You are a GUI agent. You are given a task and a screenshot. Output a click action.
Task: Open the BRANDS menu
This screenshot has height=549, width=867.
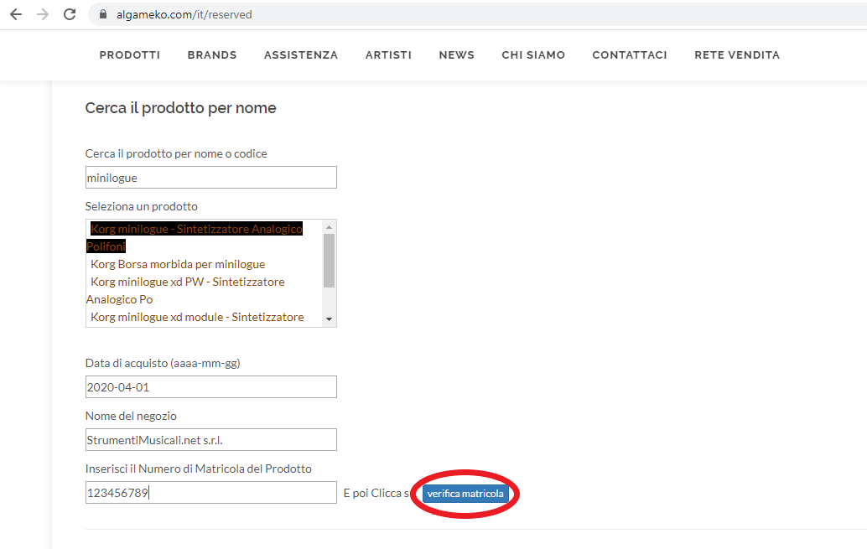(212, 54)
